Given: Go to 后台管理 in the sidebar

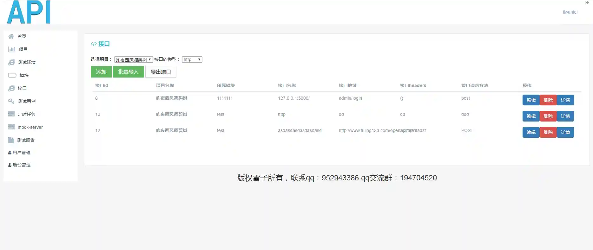Looking at the screenshot, I should (19, 165).
